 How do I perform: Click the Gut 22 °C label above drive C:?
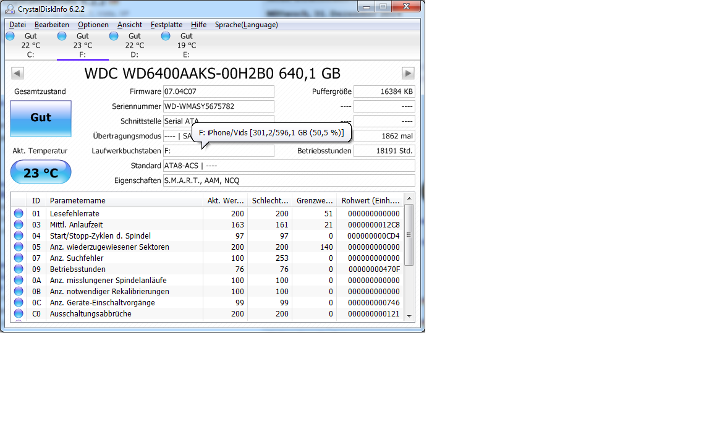tap(31, 40)
